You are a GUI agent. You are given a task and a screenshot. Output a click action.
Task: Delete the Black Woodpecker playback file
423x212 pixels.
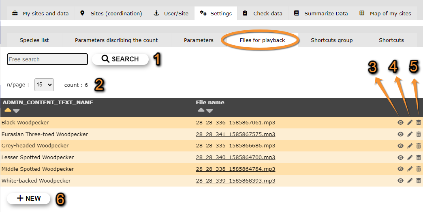419,123
